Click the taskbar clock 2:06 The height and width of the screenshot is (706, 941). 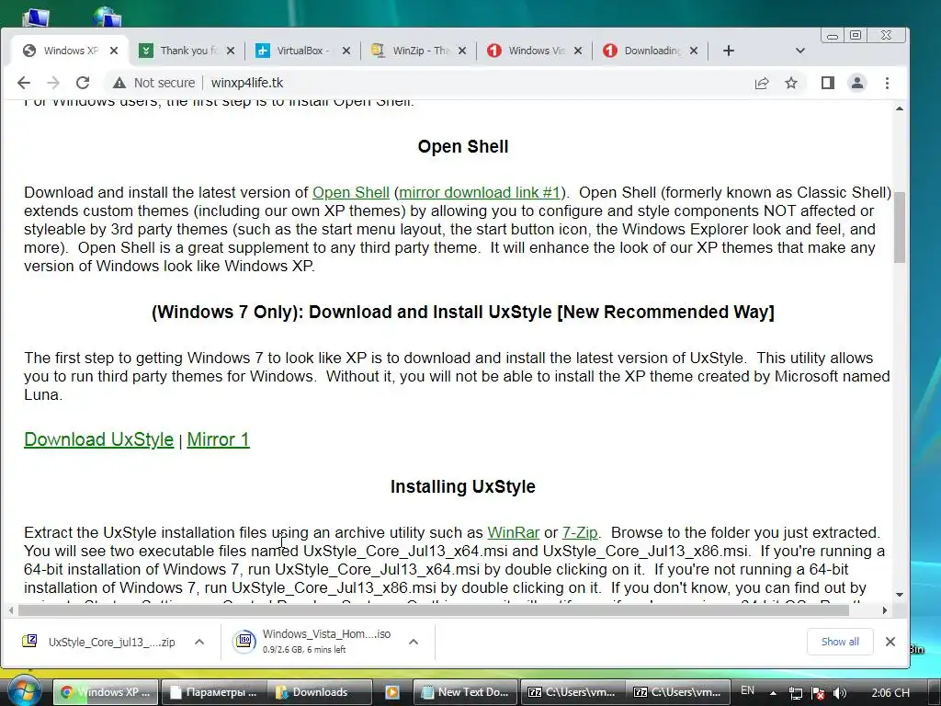pyautogui.click(x=890, y=693)
